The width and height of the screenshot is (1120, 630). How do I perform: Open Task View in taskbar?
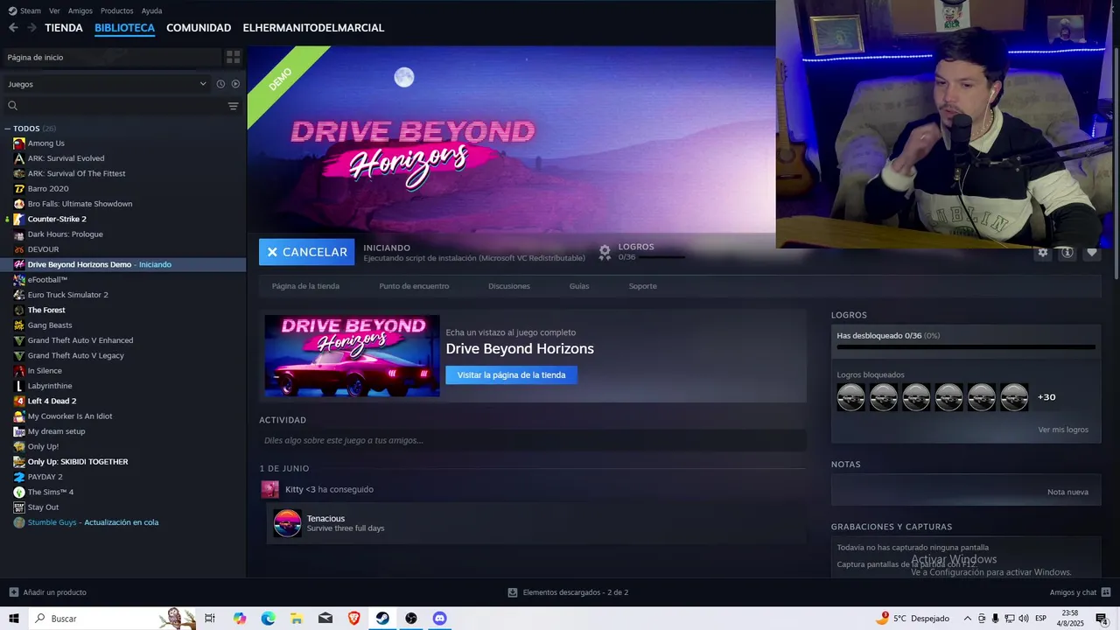[210, 619]
